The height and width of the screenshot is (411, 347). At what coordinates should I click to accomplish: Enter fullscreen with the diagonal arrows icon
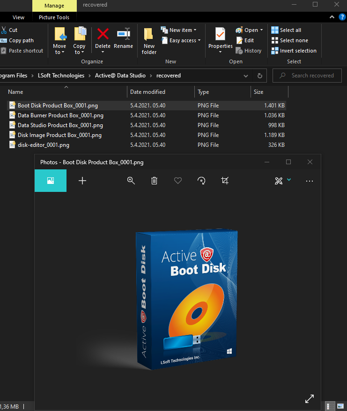point(310,399)
